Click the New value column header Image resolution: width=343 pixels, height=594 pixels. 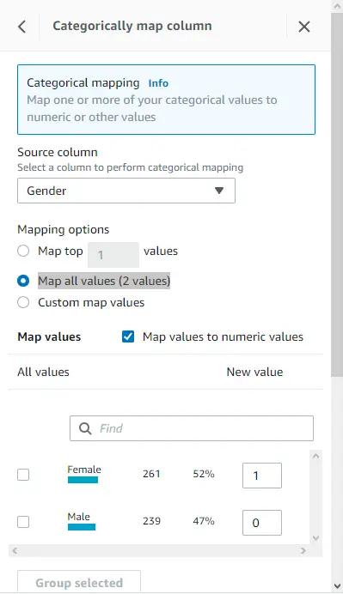pyautogui.click(x=254, y=372)
